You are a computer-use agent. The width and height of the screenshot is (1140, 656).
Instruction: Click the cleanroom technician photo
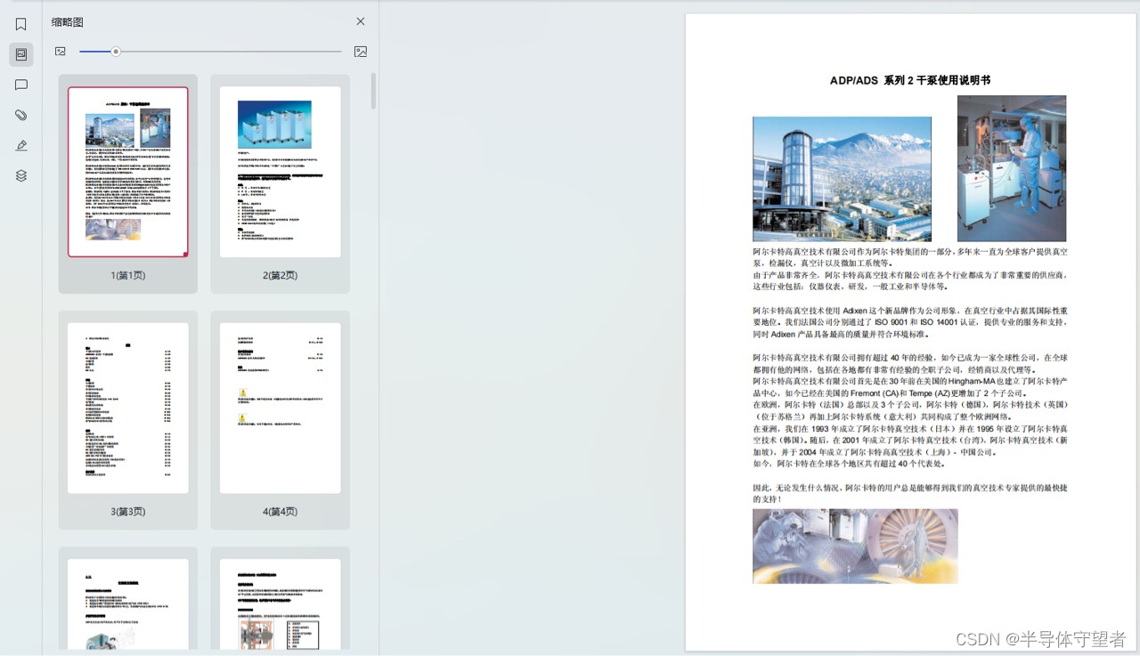[x=1012, y=168]
